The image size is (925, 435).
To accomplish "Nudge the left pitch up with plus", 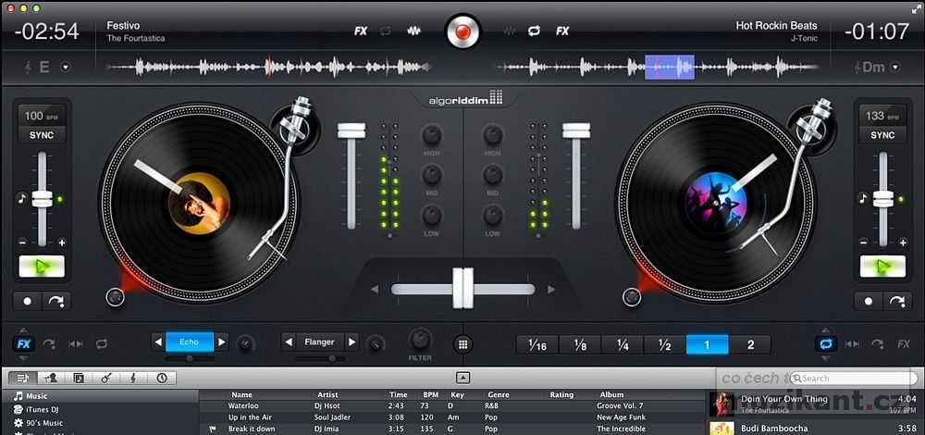I will [61, 242].
